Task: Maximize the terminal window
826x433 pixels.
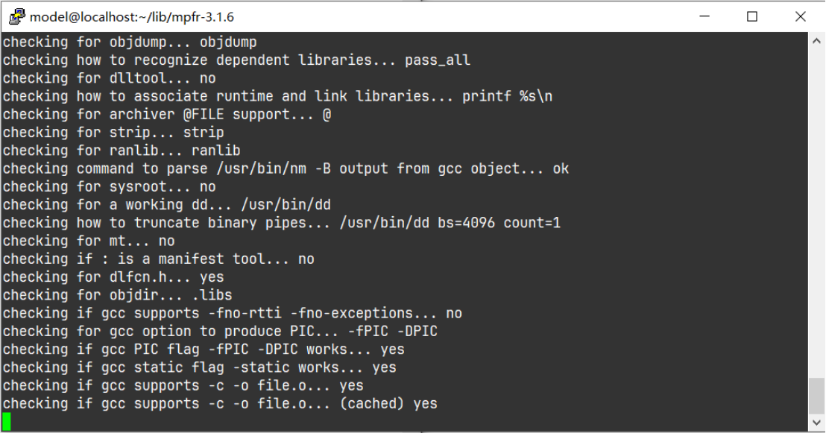Action: tap(752, 16)
